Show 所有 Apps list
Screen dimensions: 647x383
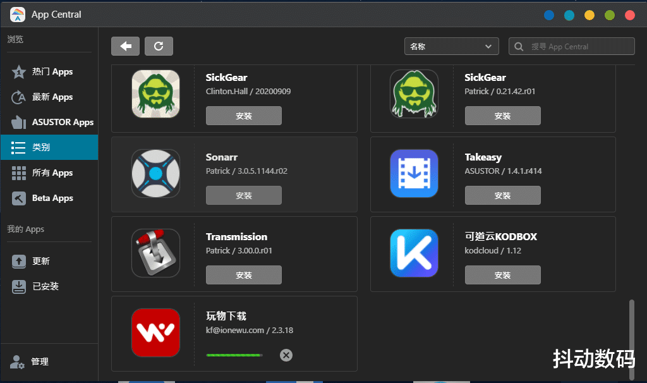click(49, 173)
